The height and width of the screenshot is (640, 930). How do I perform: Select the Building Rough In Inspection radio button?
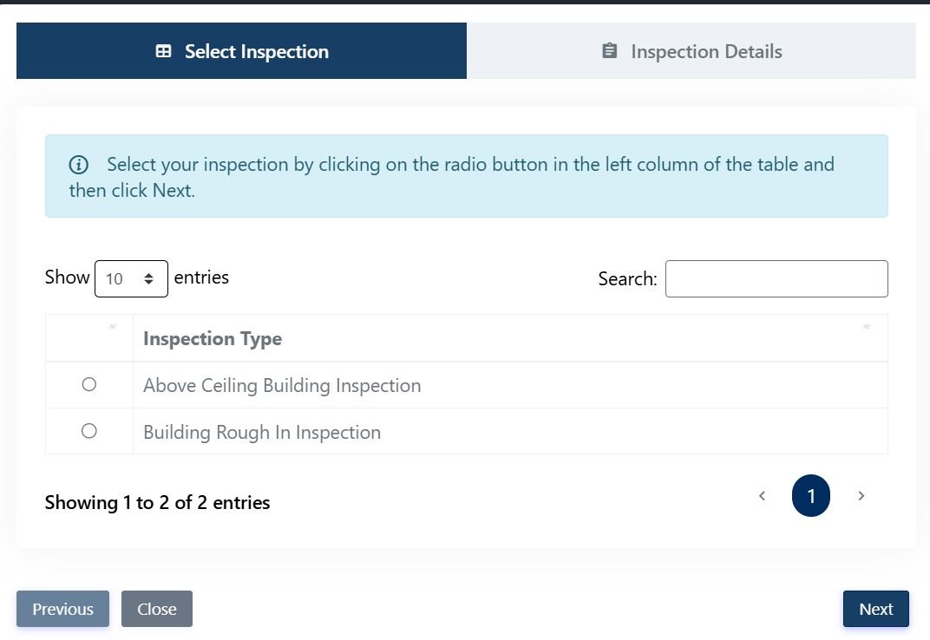click(x=88, y=431)
